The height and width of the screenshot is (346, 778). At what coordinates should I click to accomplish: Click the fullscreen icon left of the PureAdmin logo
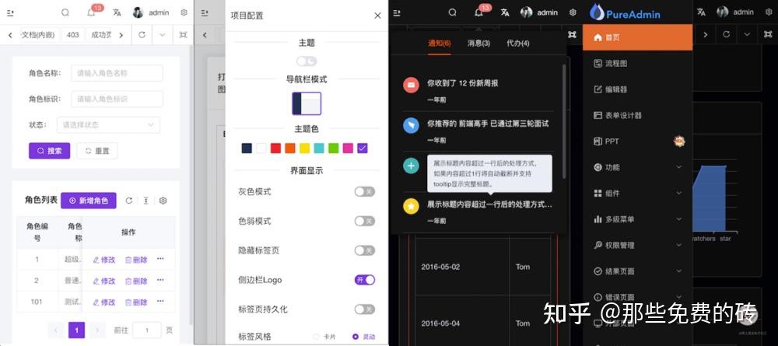coord(572,35)
